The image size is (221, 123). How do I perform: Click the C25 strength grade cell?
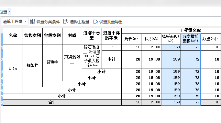pyautogui.click(x=112, y=47)
